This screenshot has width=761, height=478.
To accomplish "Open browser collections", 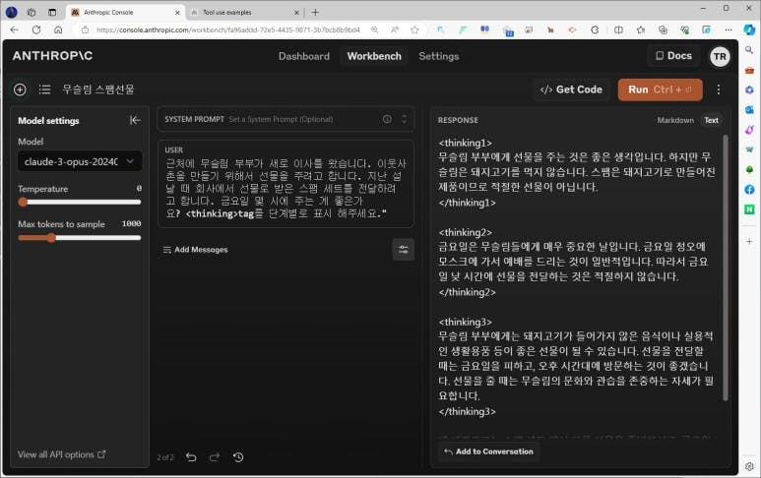I will pos(663,30).
